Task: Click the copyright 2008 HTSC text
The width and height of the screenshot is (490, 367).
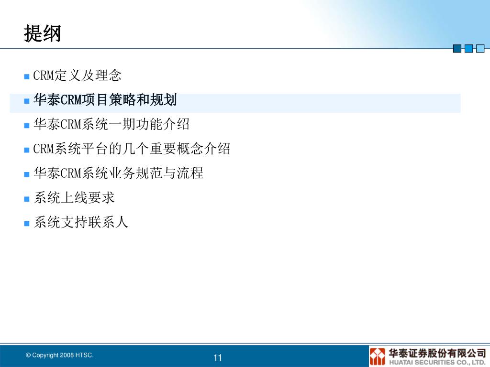Action: point(60,355)
